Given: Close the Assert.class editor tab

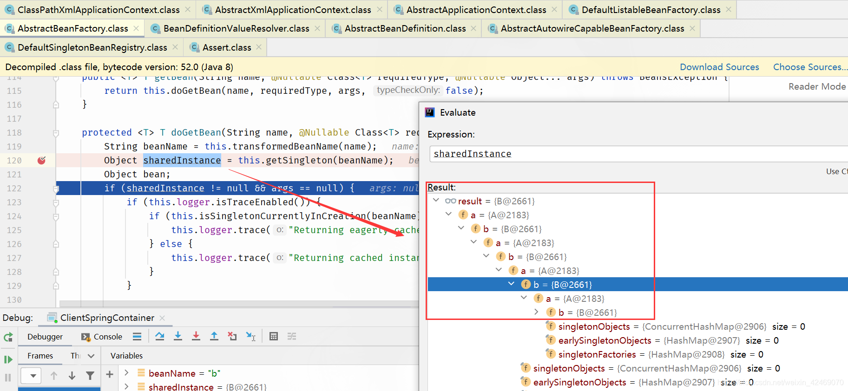Looking at the screenshot, I should [x=259, y=47].
